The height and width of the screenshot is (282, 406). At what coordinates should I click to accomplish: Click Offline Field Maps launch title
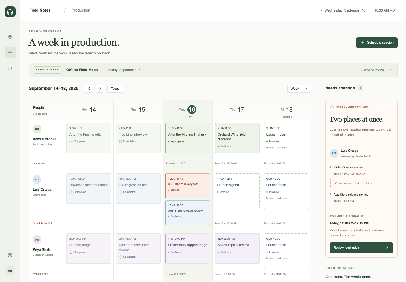82,70
